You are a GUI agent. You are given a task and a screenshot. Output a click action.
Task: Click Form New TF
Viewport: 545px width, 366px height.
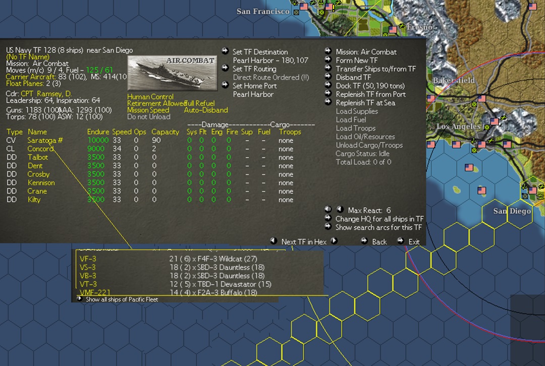357,60
